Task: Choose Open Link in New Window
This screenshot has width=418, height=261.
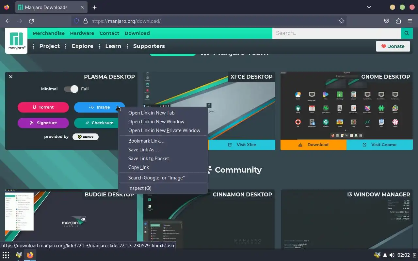Action: coord(163,122)
